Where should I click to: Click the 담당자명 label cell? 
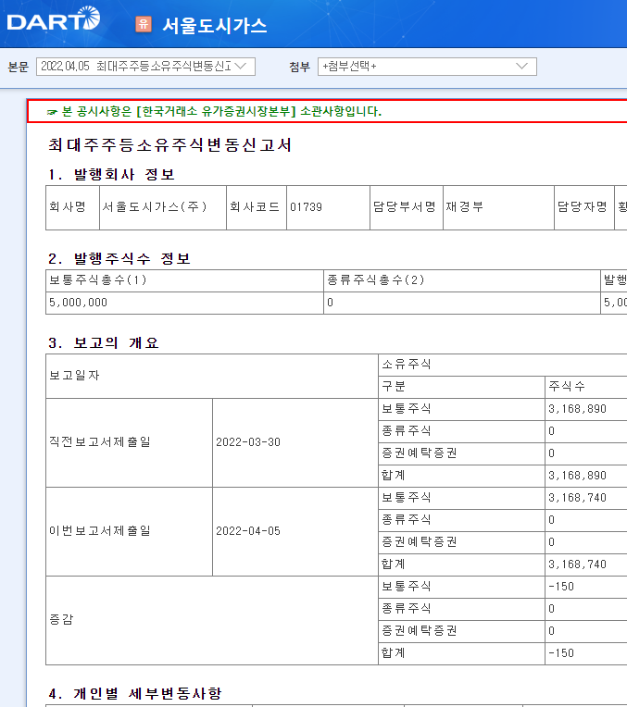(584, 207)
